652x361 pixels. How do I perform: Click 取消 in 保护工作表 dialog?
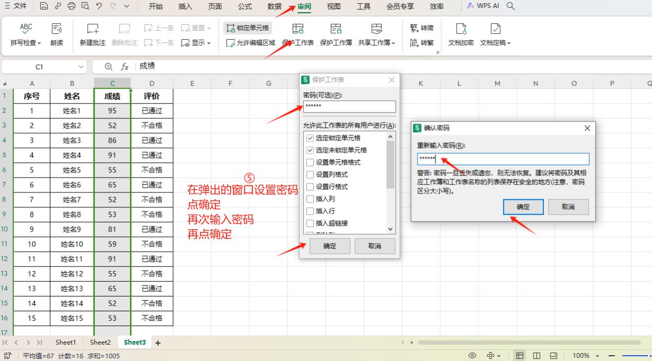coord(375,246)
